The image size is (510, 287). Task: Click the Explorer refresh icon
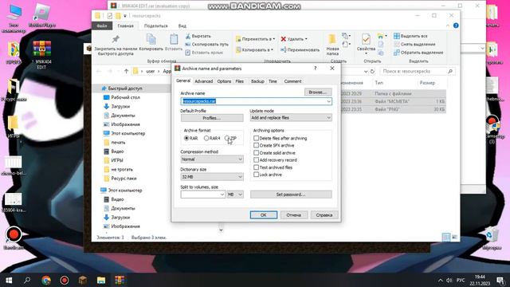point(373,71)
